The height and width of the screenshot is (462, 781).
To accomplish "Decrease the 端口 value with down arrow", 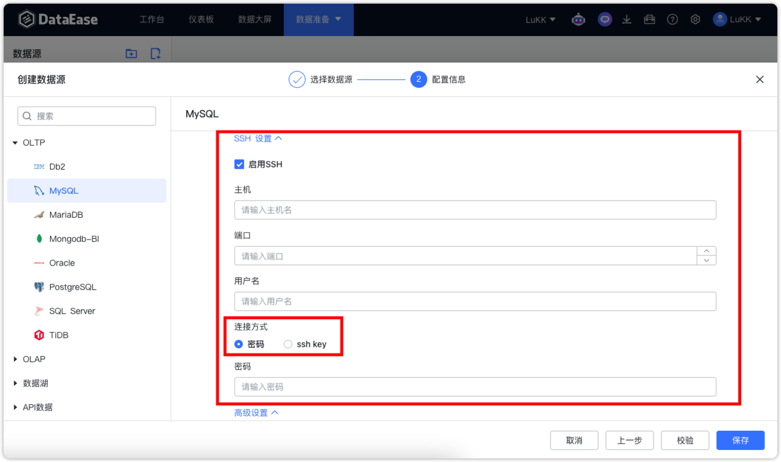I will (x=707, y=260).
